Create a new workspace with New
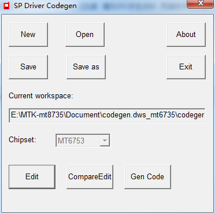The image size is (215, 214). [28, 35]
